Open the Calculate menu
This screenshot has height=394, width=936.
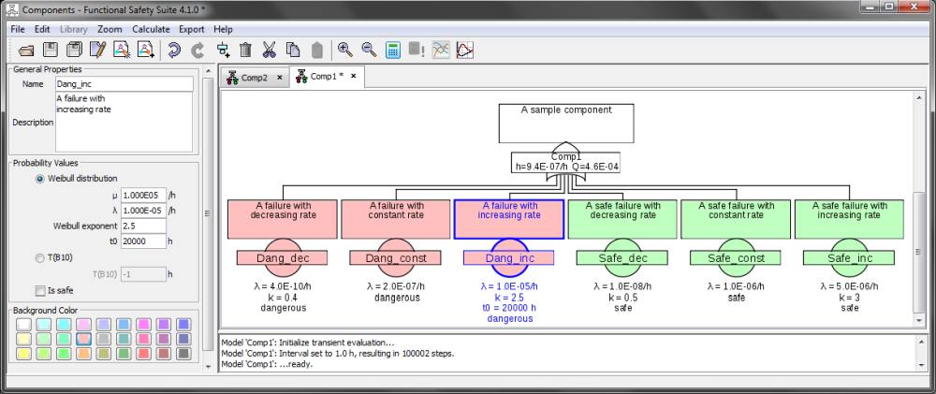151,29
